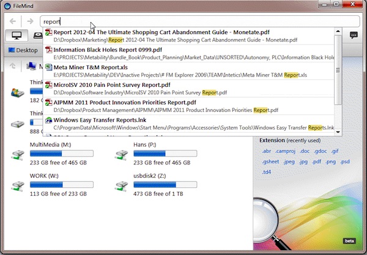Open MicroISV 2010 Pain Point Survey Report.pdf
Screen dimensions: 367x255
coord(188,89)
